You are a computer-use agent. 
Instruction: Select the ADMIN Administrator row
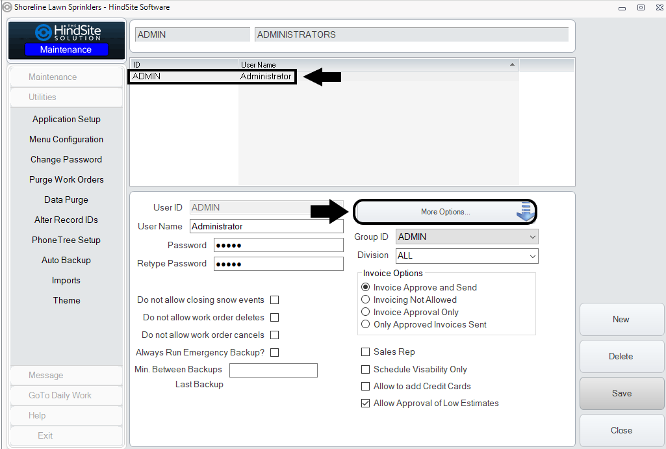pos(212,77)
